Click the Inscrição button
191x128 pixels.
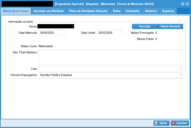(144, 26)
